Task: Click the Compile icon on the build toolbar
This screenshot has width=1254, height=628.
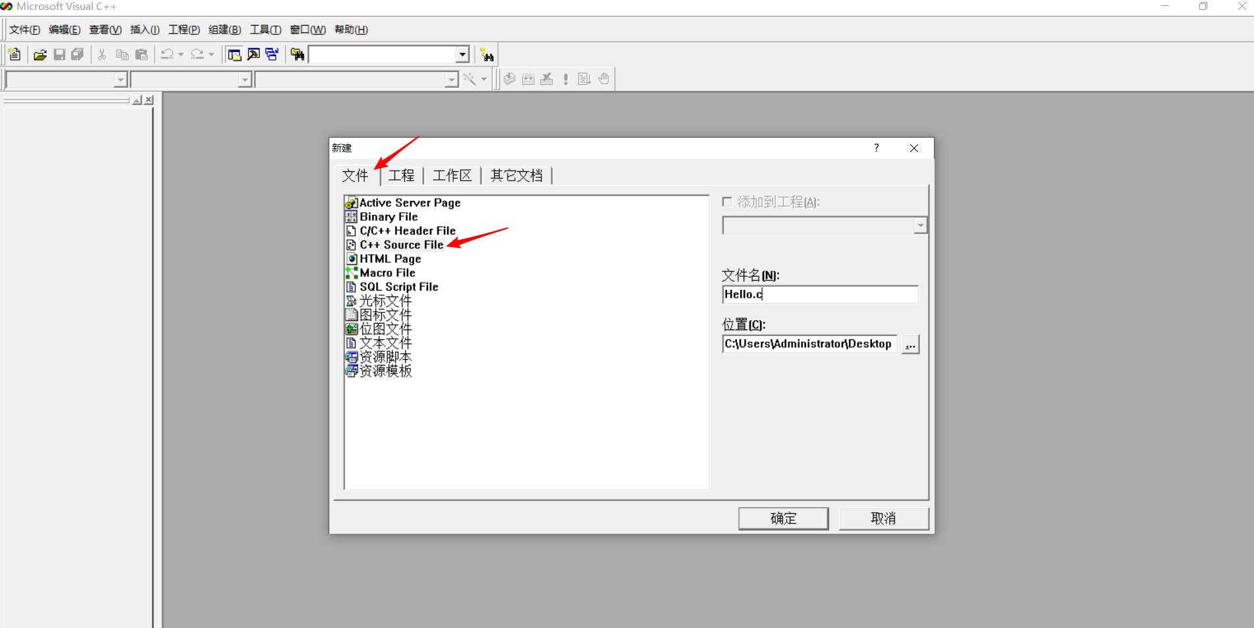Action: coord(508,79)
